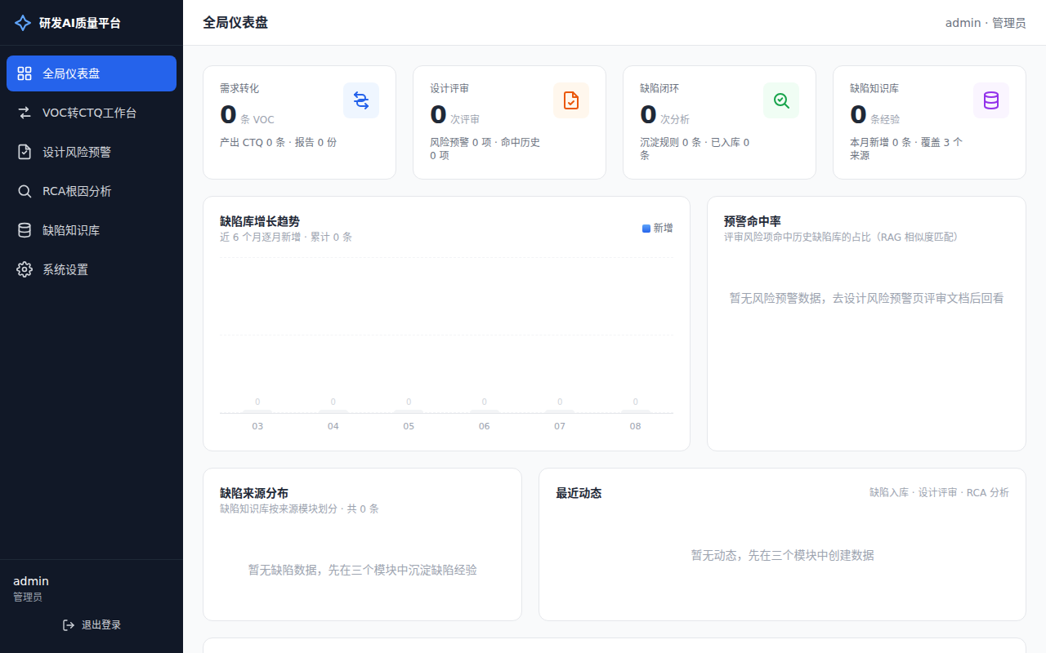Click the 缺陷来源分布 panel title

tap(254, 493)
